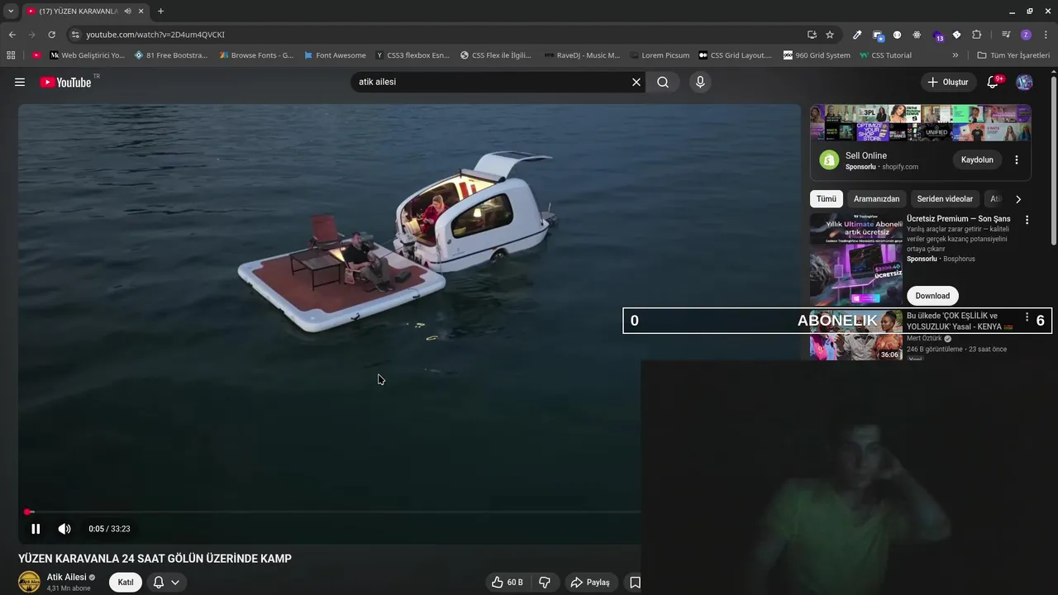The width and height of the screenshot is (1058, 595).
Task: Click Kaydolun on the Shopify ad
Action: 977,159
